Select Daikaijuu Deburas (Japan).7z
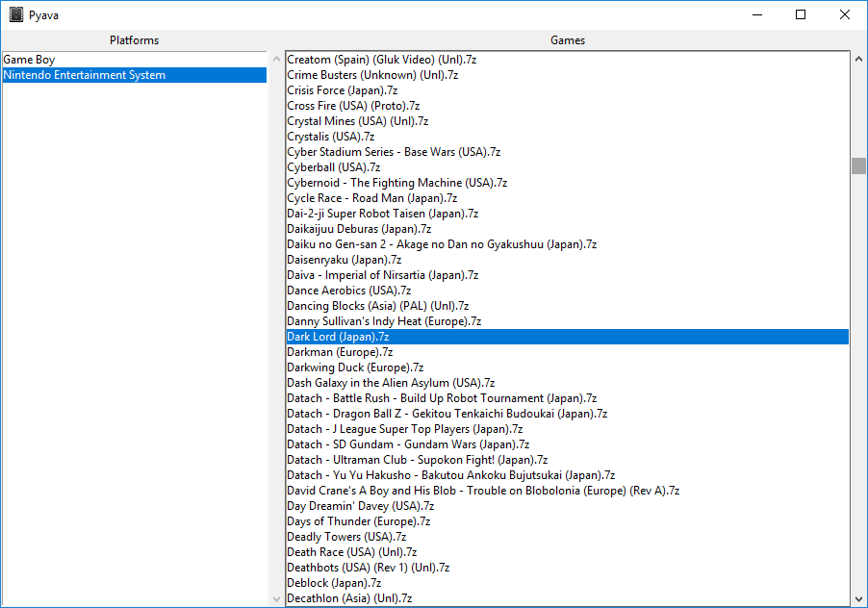Viewport: 868px width, 608px height. tap(568, 229)
